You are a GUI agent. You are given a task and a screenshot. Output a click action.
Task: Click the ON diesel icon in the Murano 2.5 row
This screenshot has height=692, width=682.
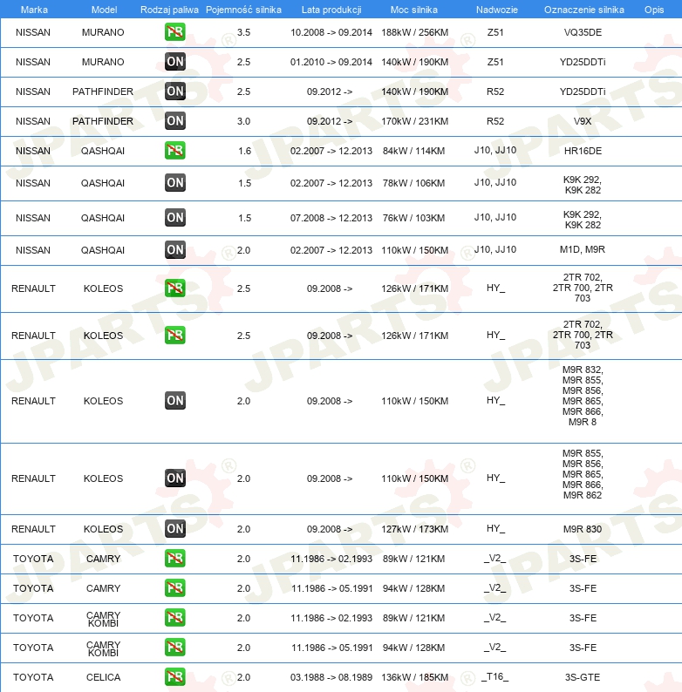coord(175,62)
